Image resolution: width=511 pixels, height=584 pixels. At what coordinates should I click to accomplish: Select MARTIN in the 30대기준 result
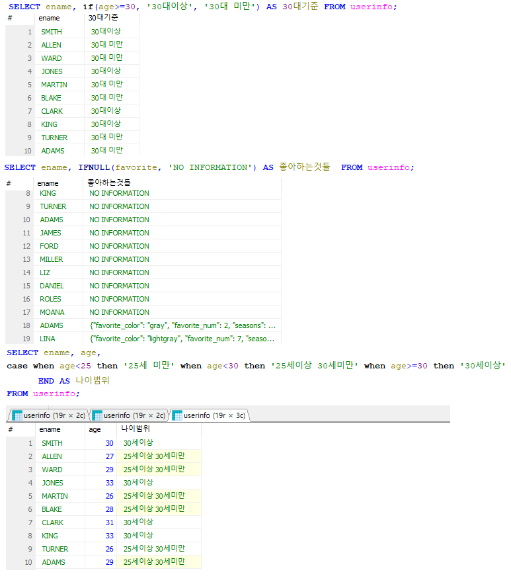pyautogui.click(x=59, y=85)
